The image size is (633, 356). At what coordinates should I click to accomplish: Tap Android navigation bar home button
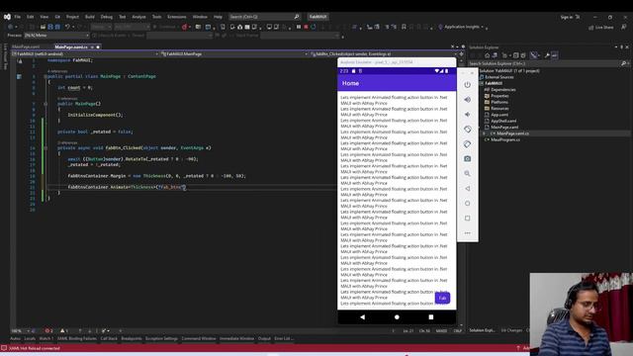click(397, 317)
